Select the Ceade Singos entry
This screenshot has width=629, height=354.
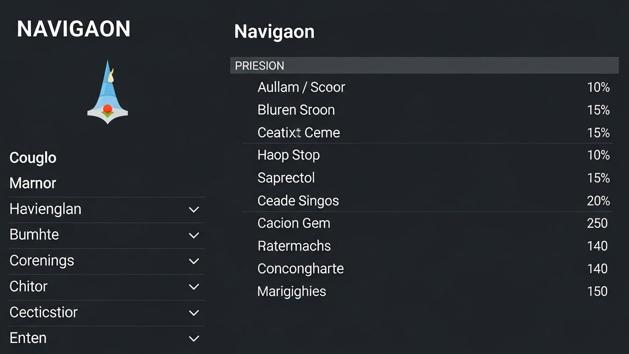click(298, 201)
